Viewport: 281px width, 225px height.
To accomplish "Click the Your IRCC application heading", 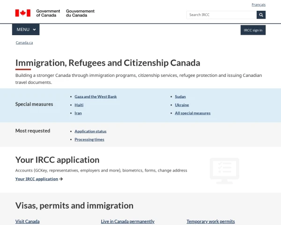I will pyautogui.click(x=57, y=160).
